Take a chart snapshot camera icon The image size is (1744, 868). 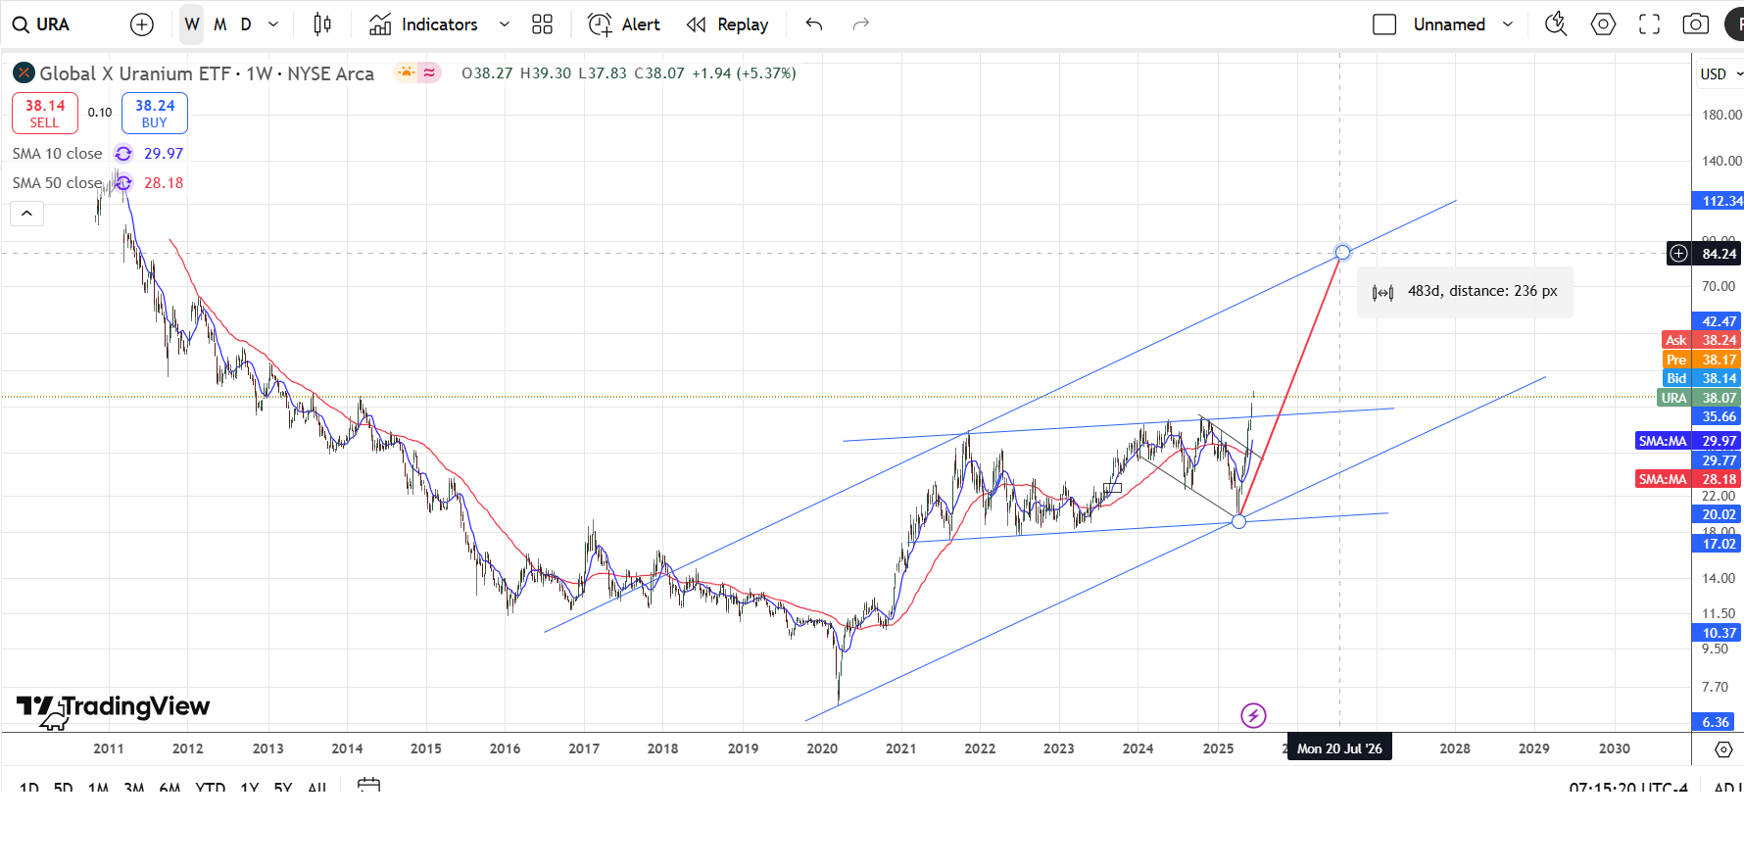[x=1695, y=24]
